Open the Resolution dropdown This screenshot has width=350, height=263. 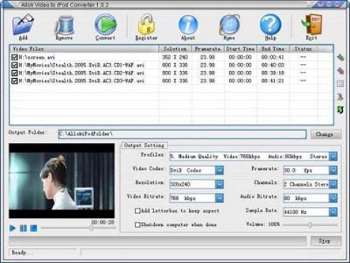coord(219,184)
